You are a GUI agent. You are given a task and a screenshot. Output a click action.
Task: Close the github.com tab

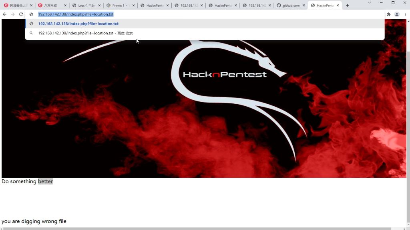[304, 6]
